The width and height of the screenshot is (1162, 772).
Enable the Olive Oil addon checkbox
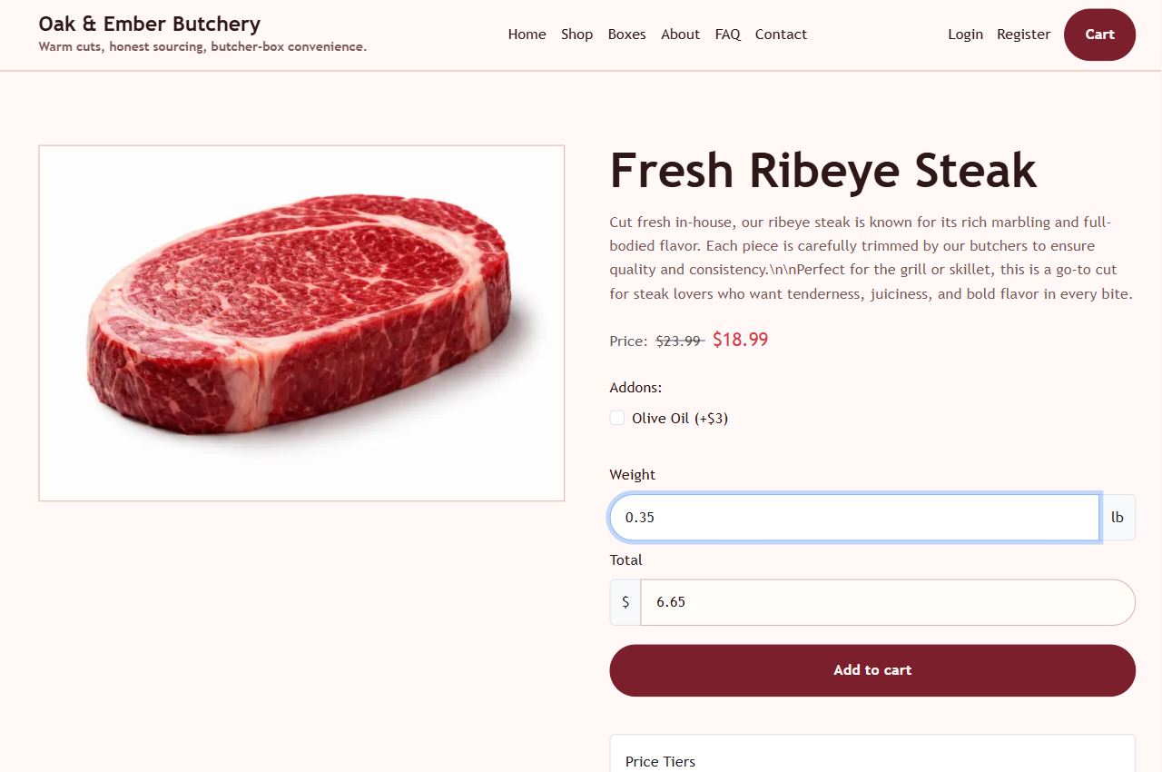click(x=617, y=418)
